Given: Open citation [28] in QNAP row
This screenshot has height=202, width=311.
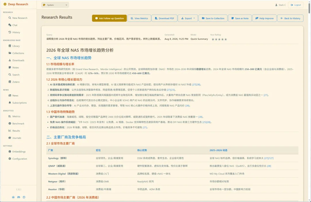Looking at the screenshot, I should pos(269,166).
